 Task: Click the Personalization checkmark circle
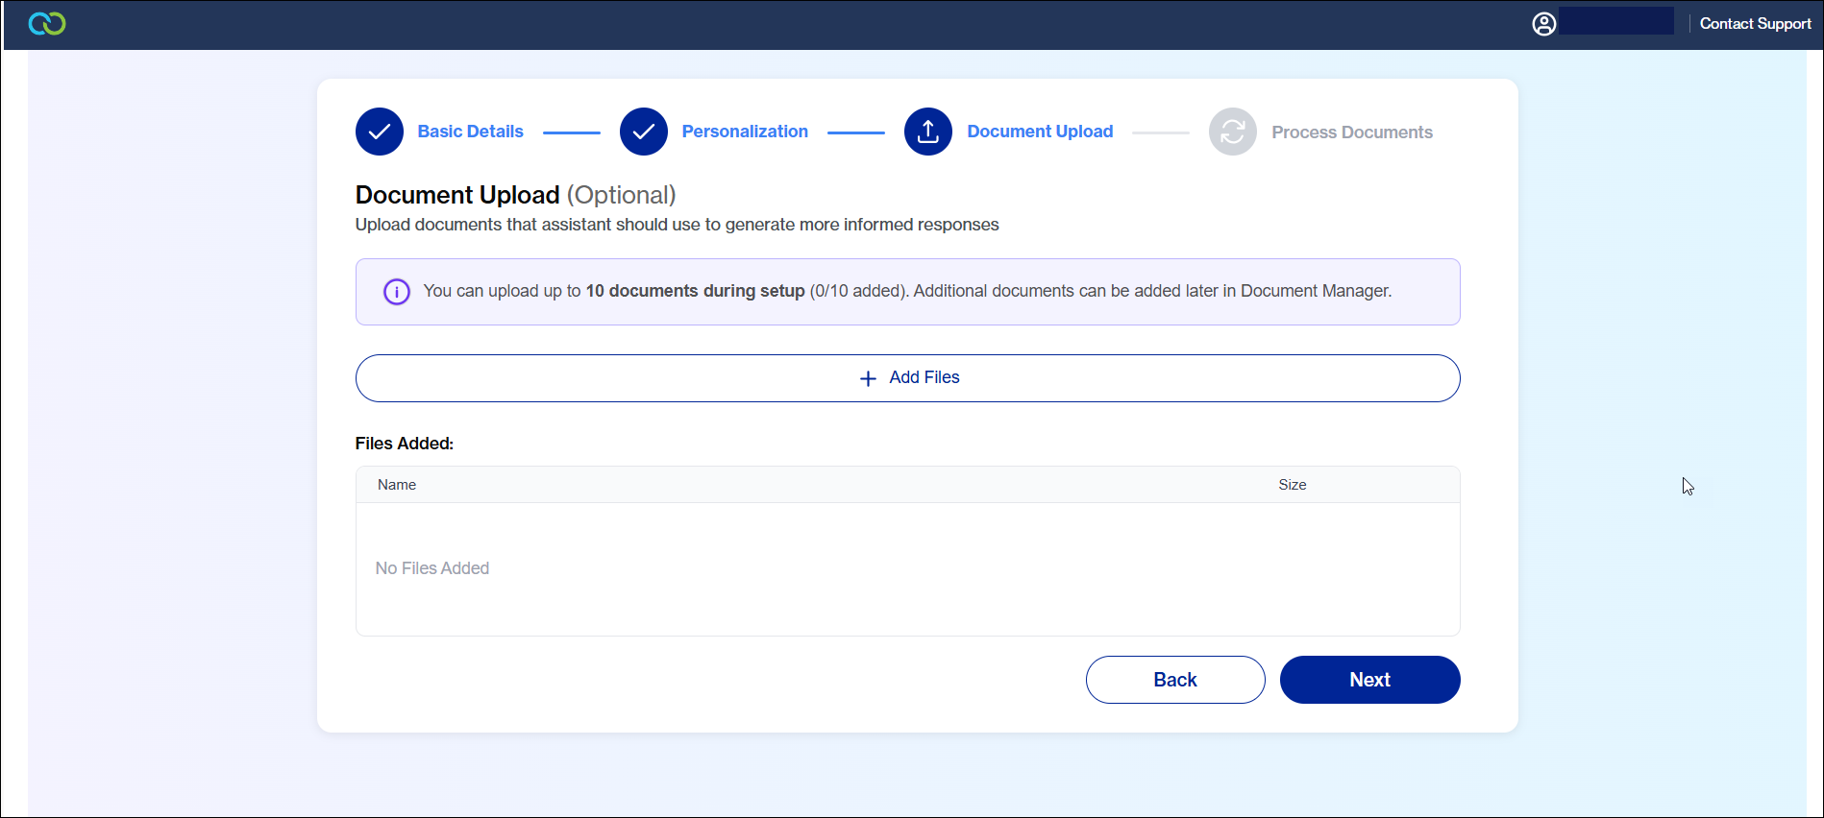[x=644, y=132]
